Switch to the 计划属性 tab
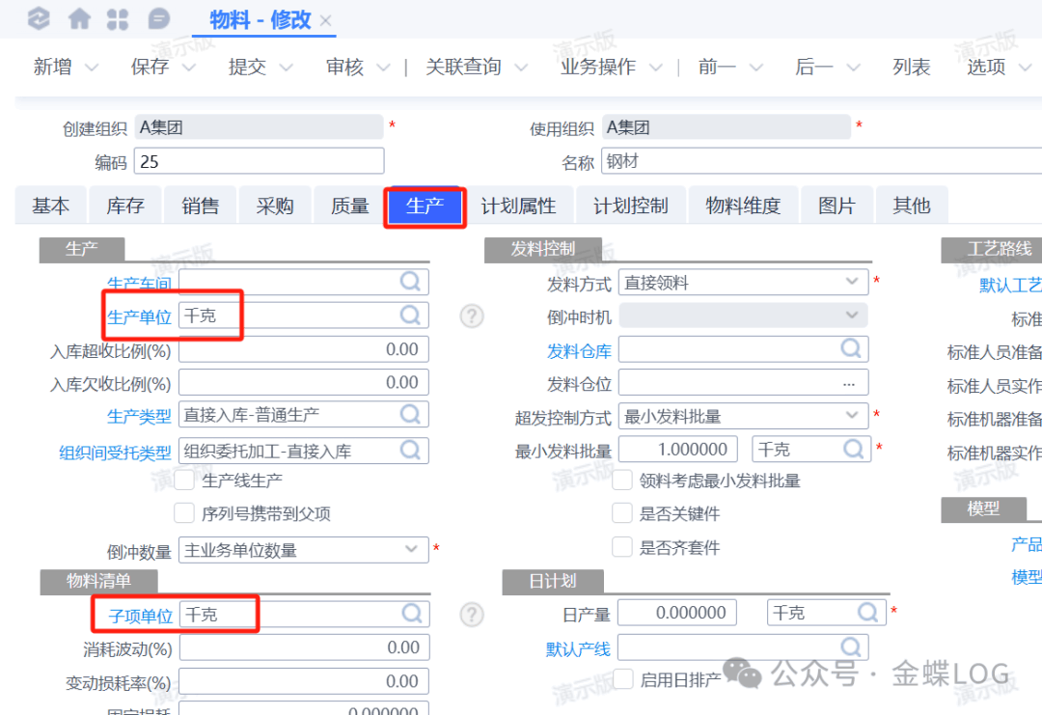 pos(518,206)
